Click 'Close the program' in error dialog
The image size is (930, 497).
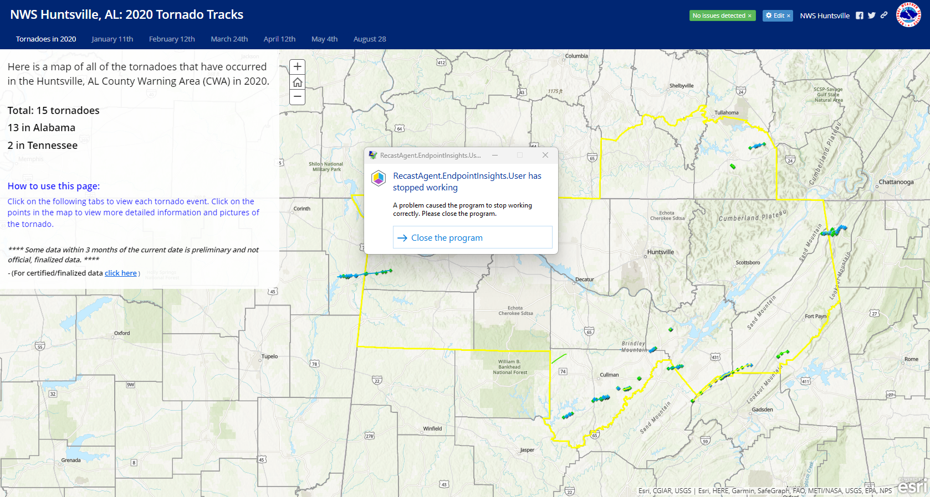pos(473,237)
